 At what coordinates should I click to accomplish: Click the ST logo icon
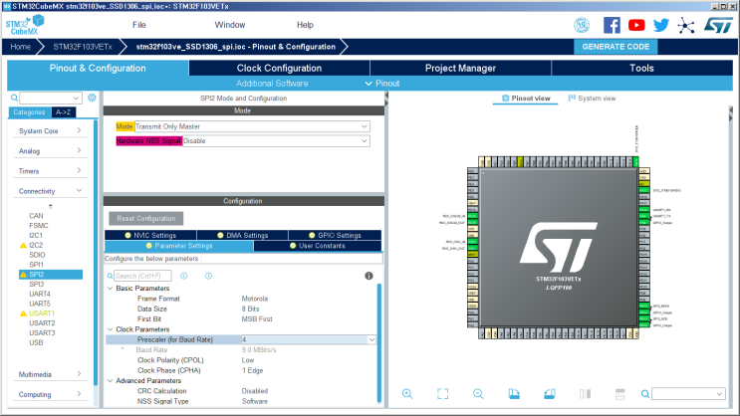tap(718, 25)
